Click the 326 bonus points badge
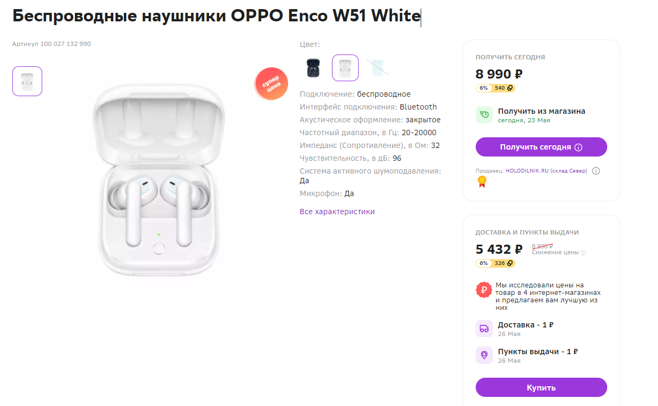This screenshot has height=406, width=658. (502, 263)
